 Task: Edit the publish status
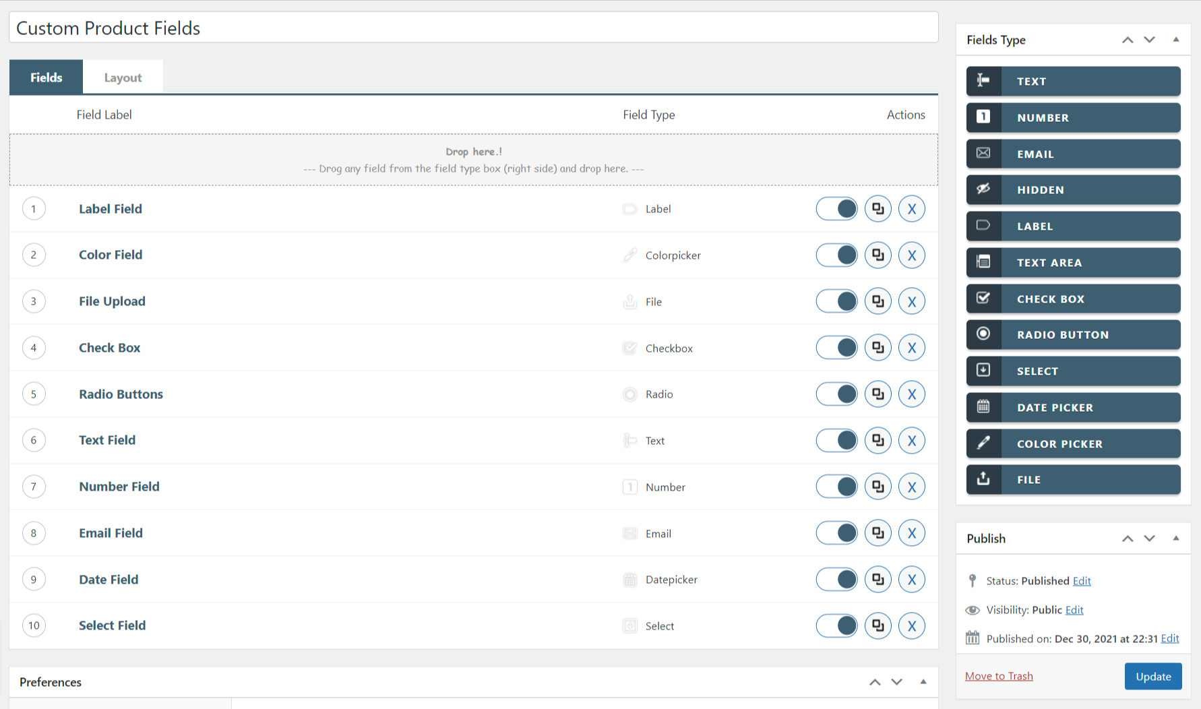coord(1082,581)
